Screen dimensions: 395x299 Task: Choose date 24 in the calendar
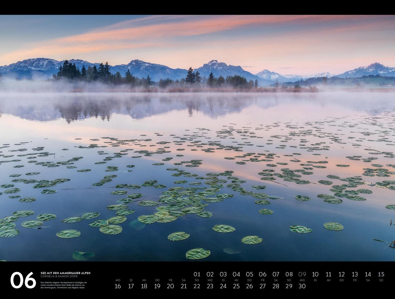[223, 286]
